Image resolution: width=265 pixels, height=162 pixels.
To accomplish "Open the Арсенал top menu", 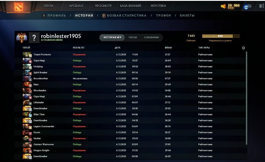I will point(76,6).
